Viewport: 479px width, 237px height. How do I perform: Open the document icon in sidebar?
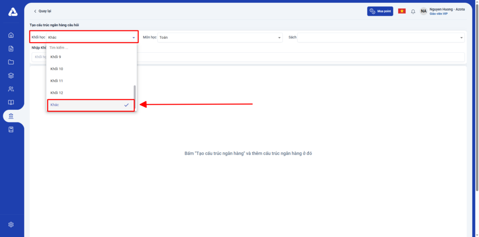point(11,49)
